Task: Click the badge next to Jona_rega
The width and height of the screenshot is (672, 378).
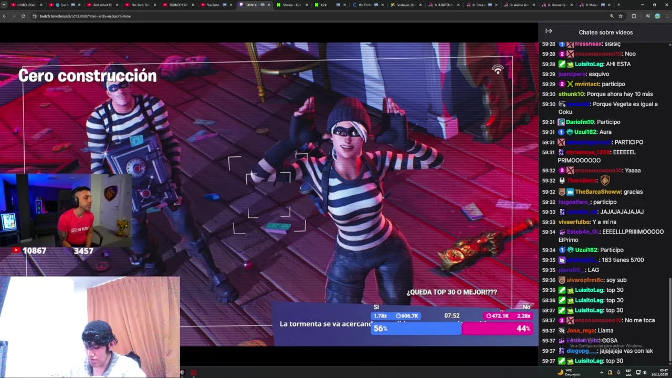Action: point(562,331)
